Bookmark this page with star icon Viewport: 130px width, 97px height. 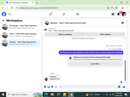click(116, 8)
